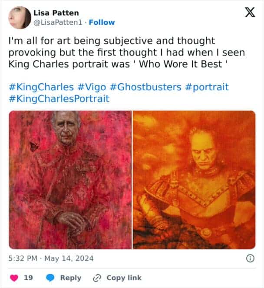The width and height of the screenshot is (264, 288).
Task: Click the blue reply bubble icon
Action: [50, 278]
